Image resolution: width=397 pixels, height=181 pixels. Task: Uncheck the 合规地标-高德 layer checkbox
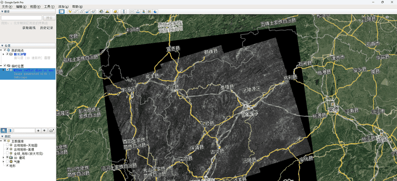[x=7, y=149]
